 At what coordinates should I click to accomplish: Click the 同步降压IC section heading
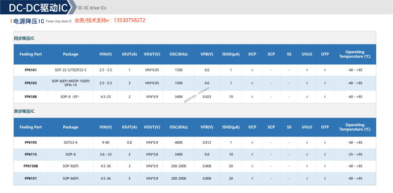coord(24,38)
